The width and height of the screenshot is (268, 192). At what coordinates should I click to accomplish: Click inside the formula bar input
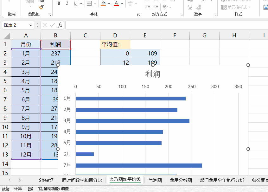click(167, 25)
